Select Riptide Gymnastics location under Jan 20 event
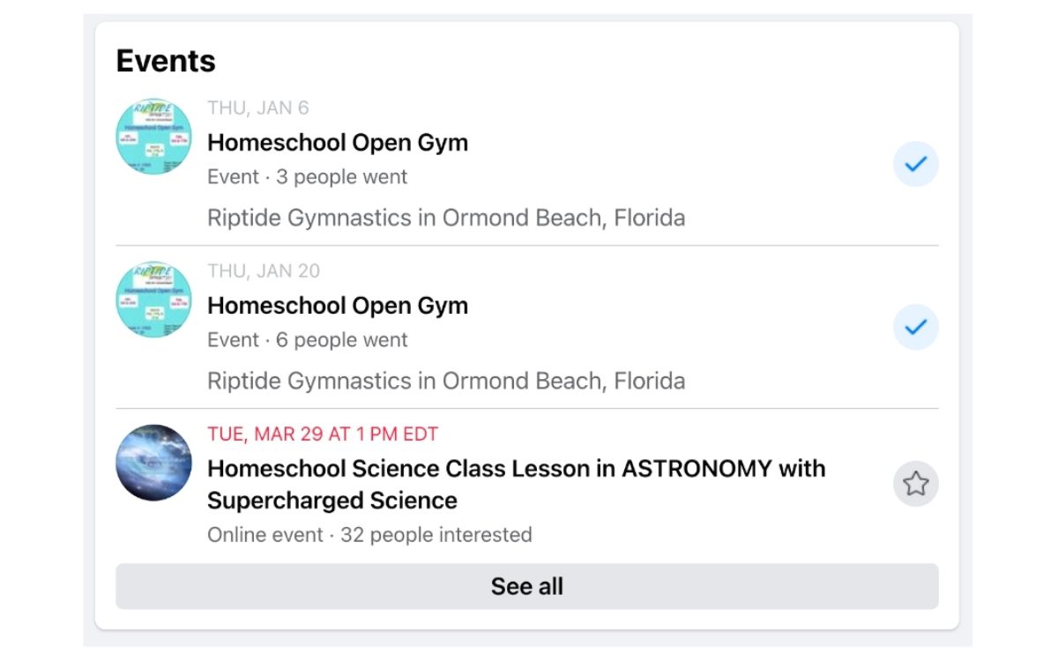The width and height of the screenshot is (1058, 661). (x=446, y=381)
